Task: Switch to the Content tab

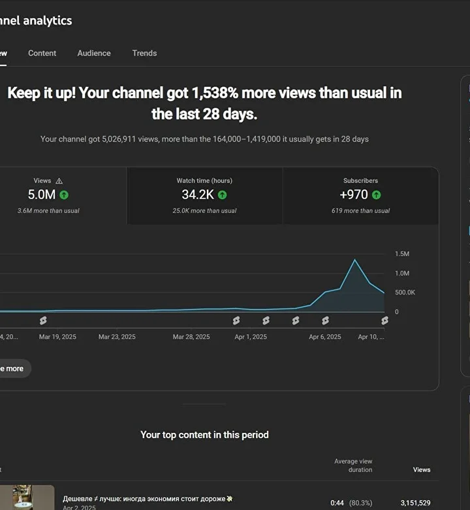Action: 42,53
